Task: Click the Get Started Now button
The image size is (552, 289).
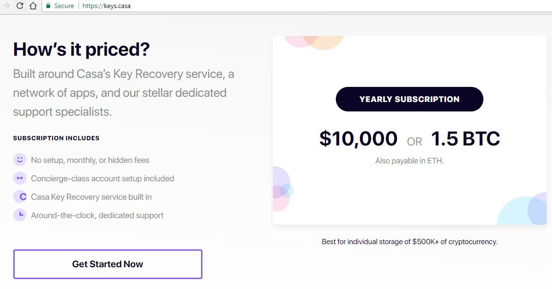Action: (x=108, y=264)
